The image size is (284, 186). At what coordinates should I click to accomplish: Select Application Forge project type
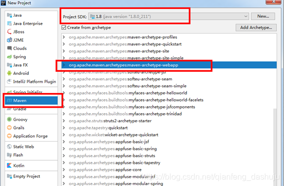tap(31, 136)
